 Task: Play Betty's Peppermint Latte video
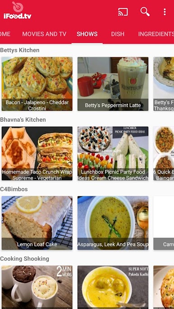pos(113,84)
